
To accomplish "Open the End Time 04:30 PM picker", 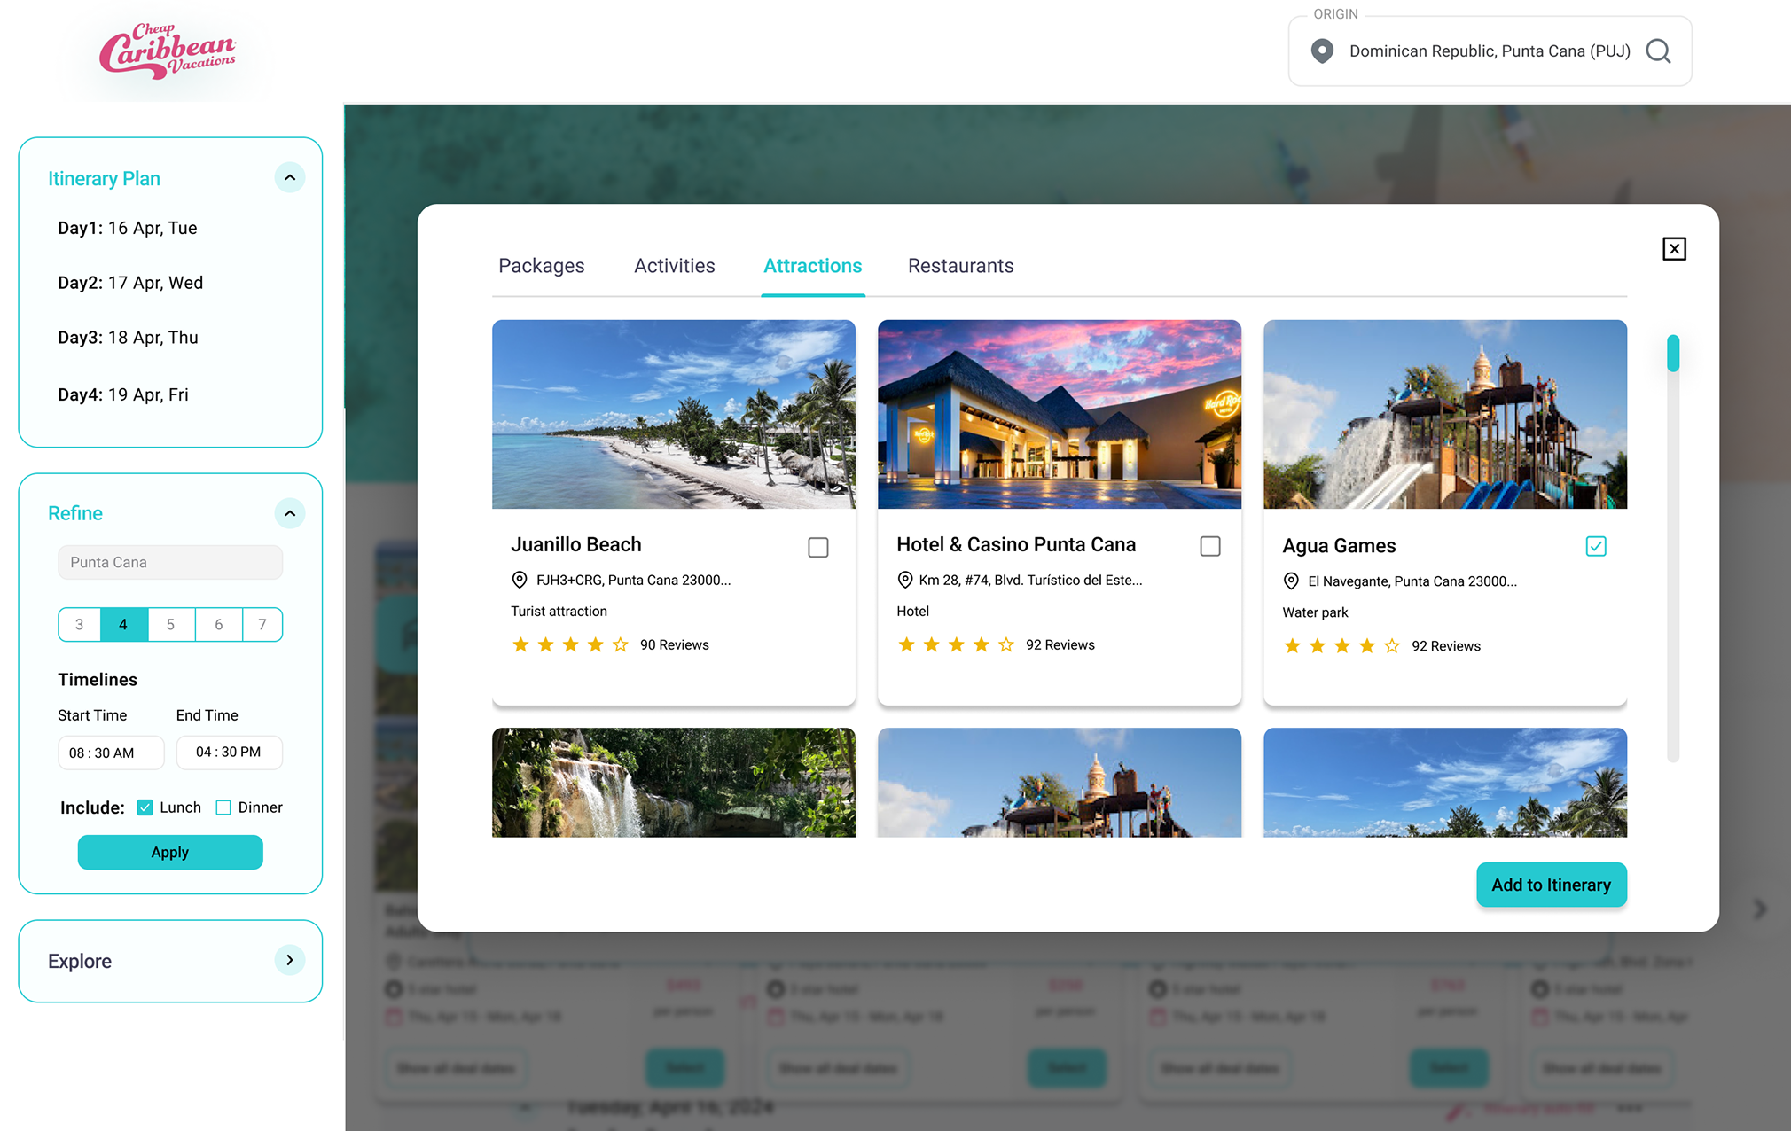I will click(229, 752).
